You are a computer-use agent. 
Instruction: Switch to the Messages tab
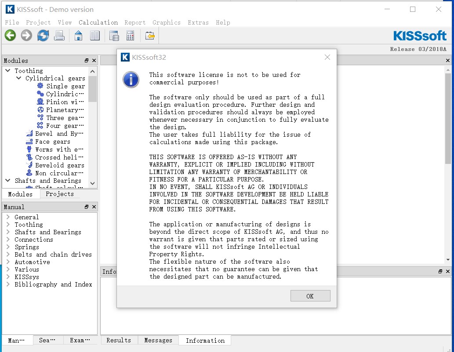point(158,341)
